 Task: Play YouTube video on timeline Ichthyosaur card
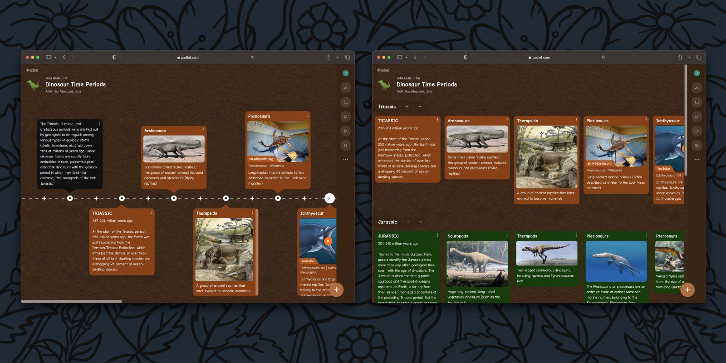[x=328, y=241]
